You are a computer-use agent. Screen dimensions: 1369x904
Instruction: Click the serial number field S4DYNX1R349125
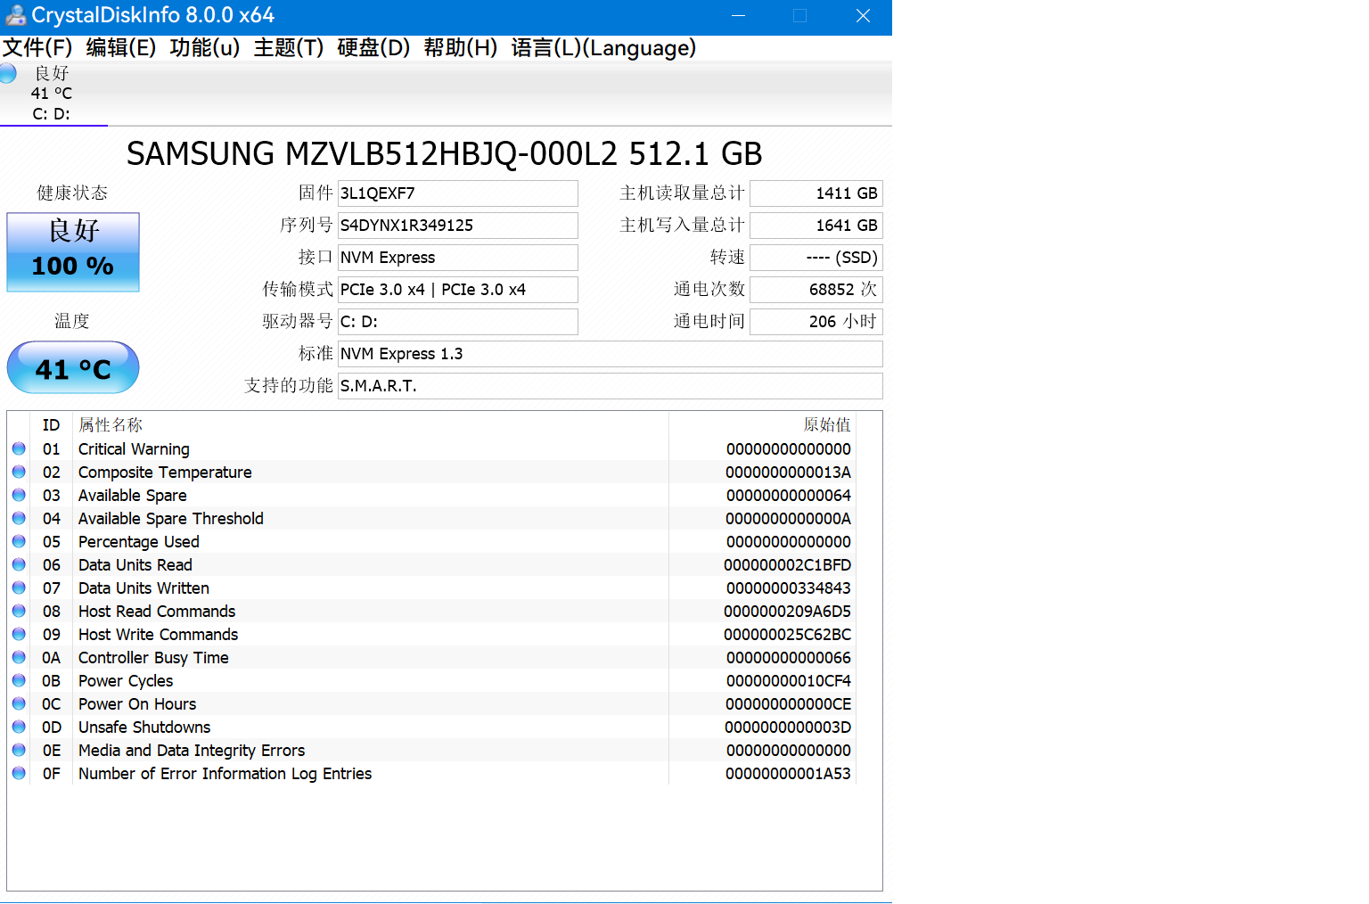[458, 226]
